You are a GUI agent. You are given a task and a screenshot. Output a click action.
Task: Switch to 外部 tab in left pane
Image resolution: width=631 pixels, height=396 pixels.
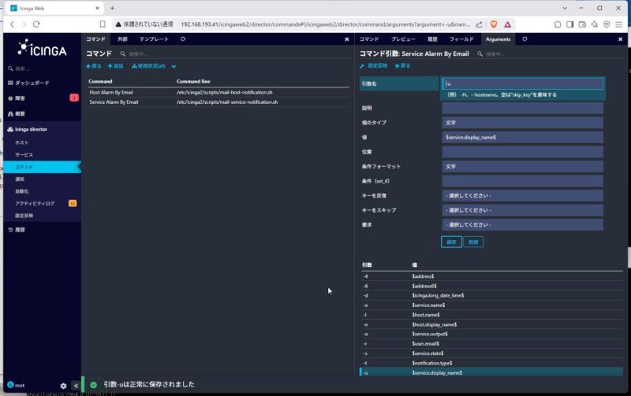[122, 39]
